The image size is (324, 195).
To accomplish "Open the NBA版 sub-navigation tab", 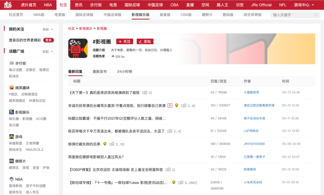I will pyautogui.click(x=39, y=15).
